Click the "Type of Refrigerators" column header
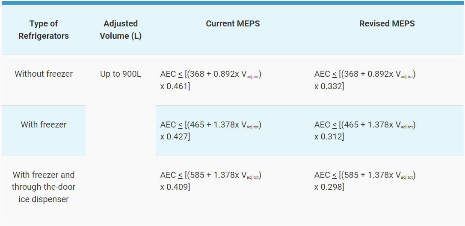The image size is (465, 226). (x=44, y=30)
